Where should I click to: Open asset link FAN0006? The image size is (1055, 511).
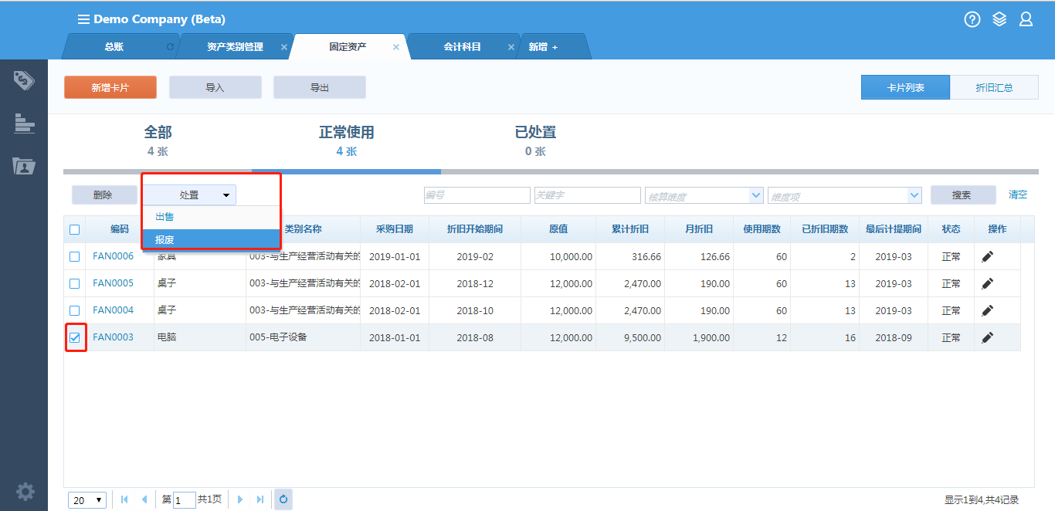pyautogui.click(x=113, y=256)
